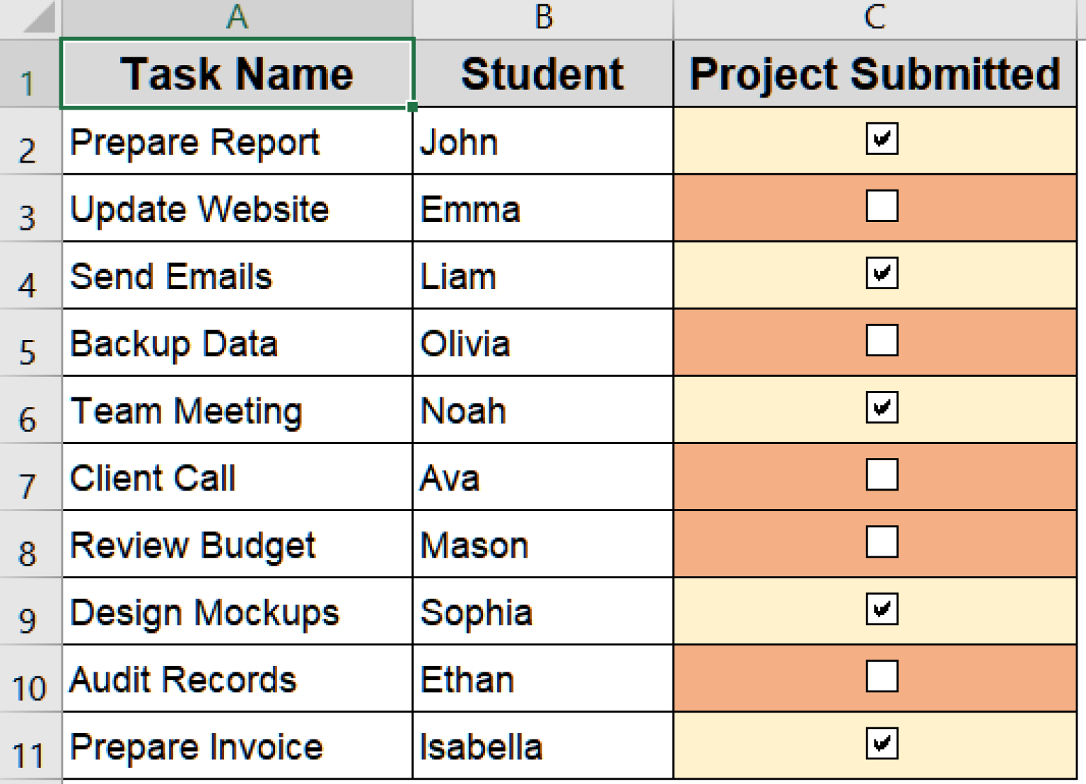The image size is (1086, 784).
Task: Untick Noah's Team Meeting checkbox
Action: click(882, 408)
